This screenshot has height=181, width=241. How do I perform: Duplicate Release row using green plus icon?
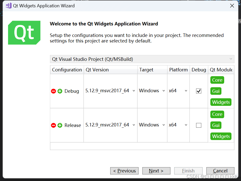point(60,125)
